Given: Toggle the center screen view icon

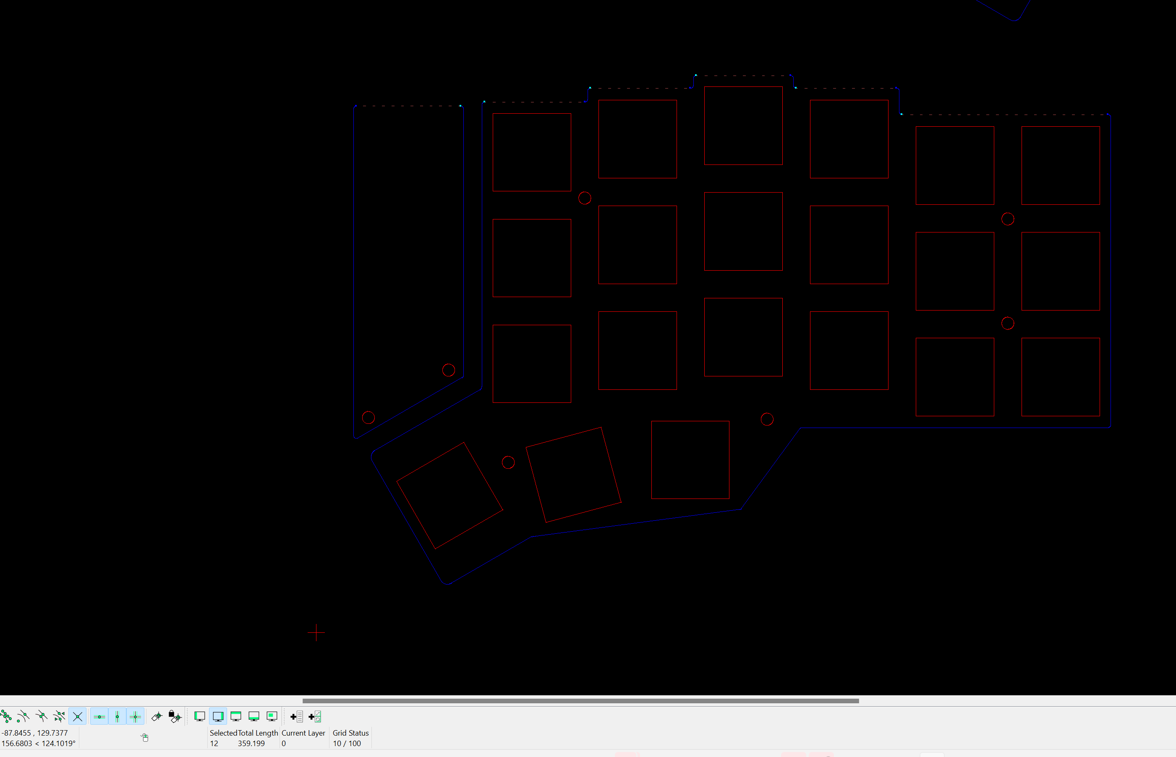Looking at the screenshot, I should [x=272, y=716].
